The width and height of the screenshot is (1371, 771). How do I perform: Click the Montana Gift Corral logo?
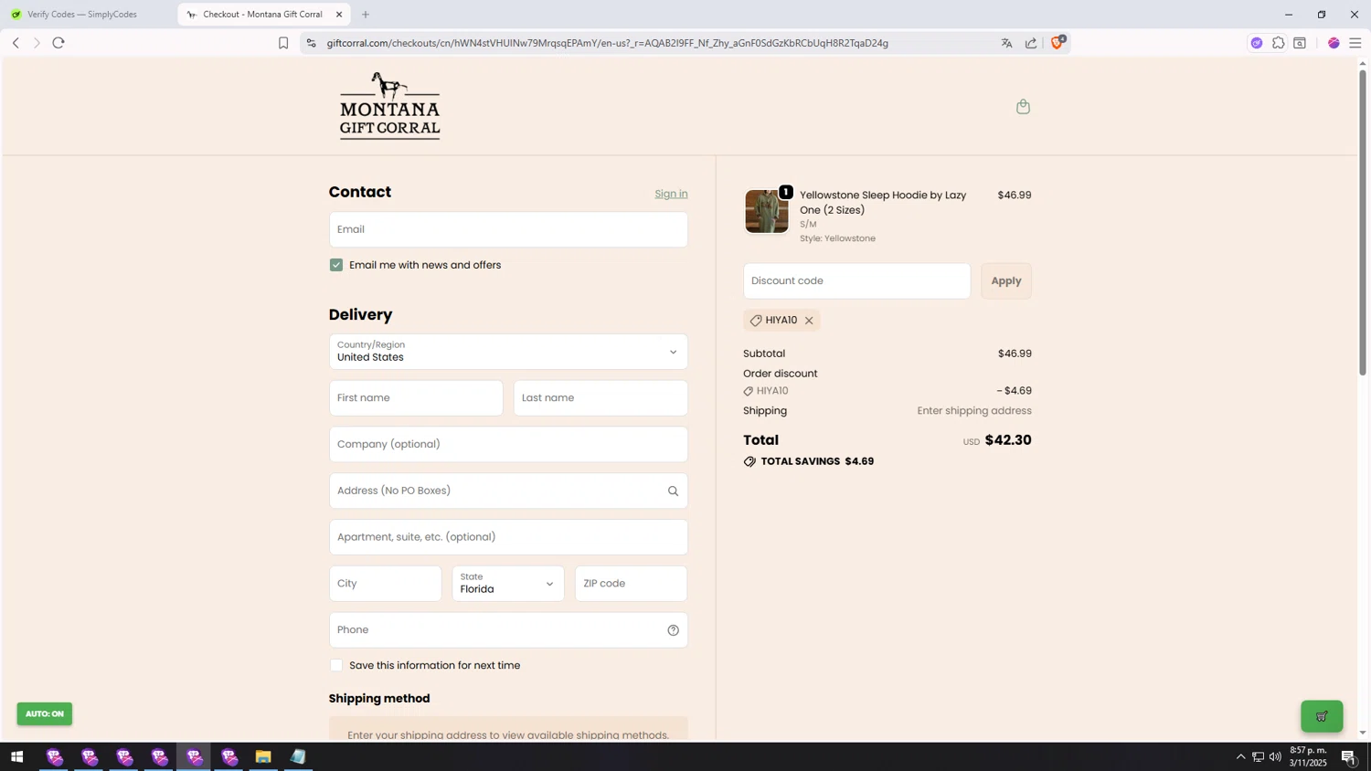(x=390, y=106)
